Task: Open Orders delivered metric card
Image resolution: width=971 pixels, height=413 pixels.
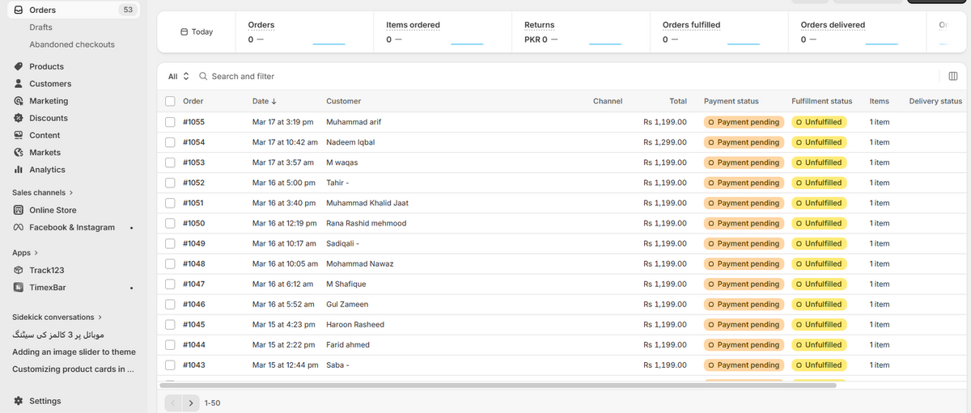Action: pyautogui.click(x=857, y=32)
